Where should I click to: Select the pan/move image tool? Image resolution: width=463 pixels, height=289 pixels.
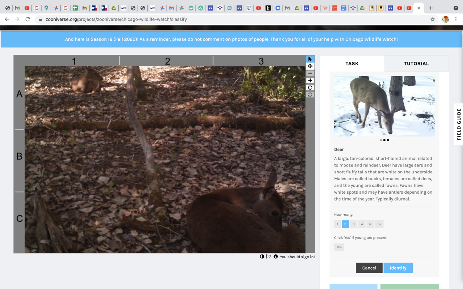[x=310, y=66]
